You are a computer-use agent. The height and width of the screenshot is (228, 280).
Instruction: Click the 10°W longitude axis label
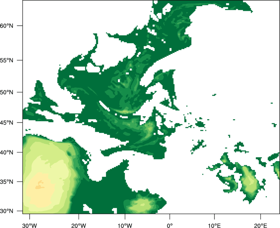point(125,226)
